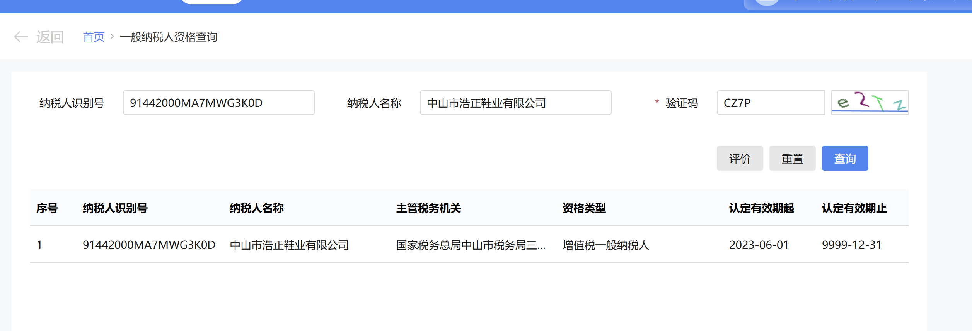Viewport: 972px width, 331px height.
Task: Click the 返回 text label
Action: pyautogui.click(x=50, y=37)
